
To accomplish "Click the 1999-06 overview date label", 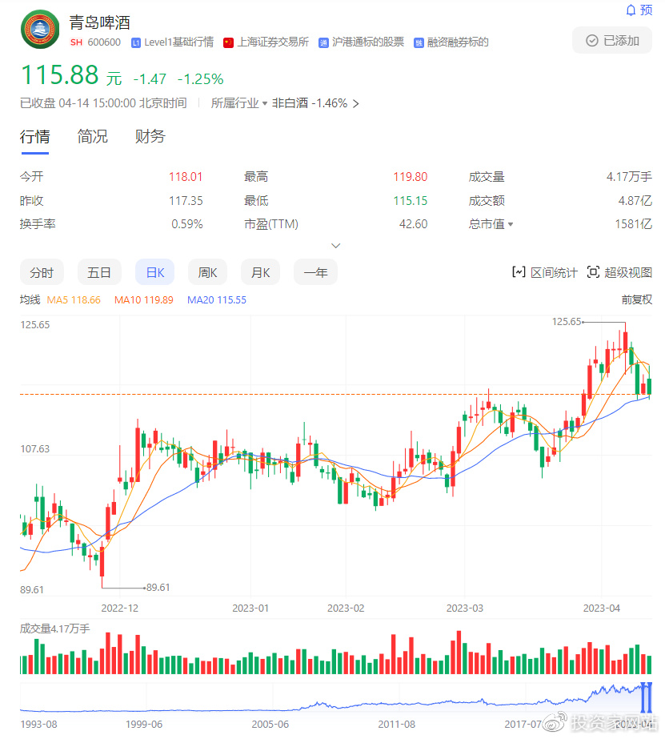I will coord(144,724).
